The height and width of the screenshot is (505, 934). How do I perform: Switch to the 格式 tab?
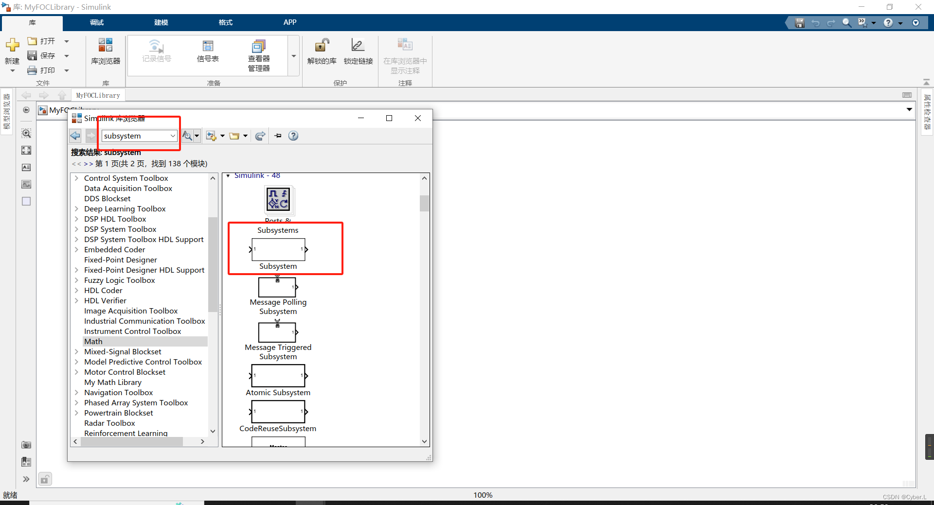pyautogui.click(x=225, y=22)
